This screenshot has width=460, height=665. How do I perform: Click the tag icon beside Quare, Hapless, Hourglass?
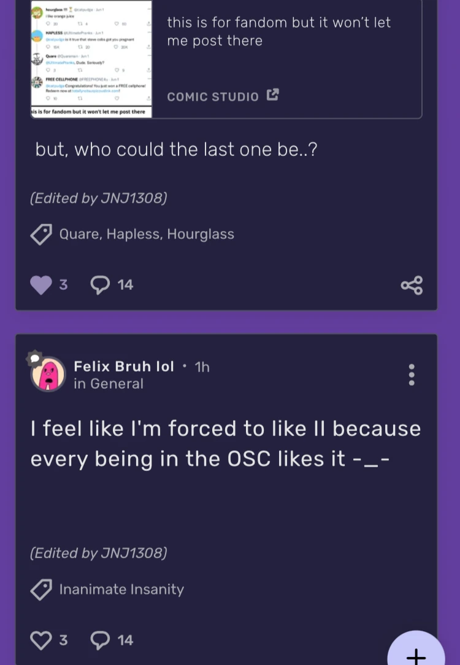pyautogui.click(x=41, y=233)
